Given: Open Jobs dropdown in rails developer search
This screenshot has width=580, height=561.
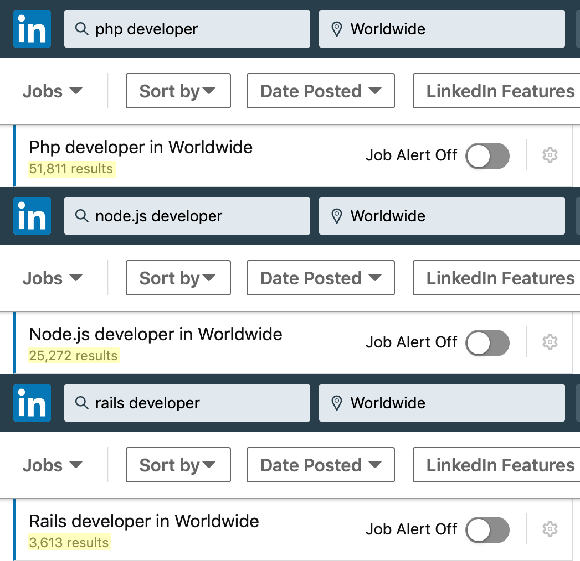Looking at the screenshot, I should (52, 465).
